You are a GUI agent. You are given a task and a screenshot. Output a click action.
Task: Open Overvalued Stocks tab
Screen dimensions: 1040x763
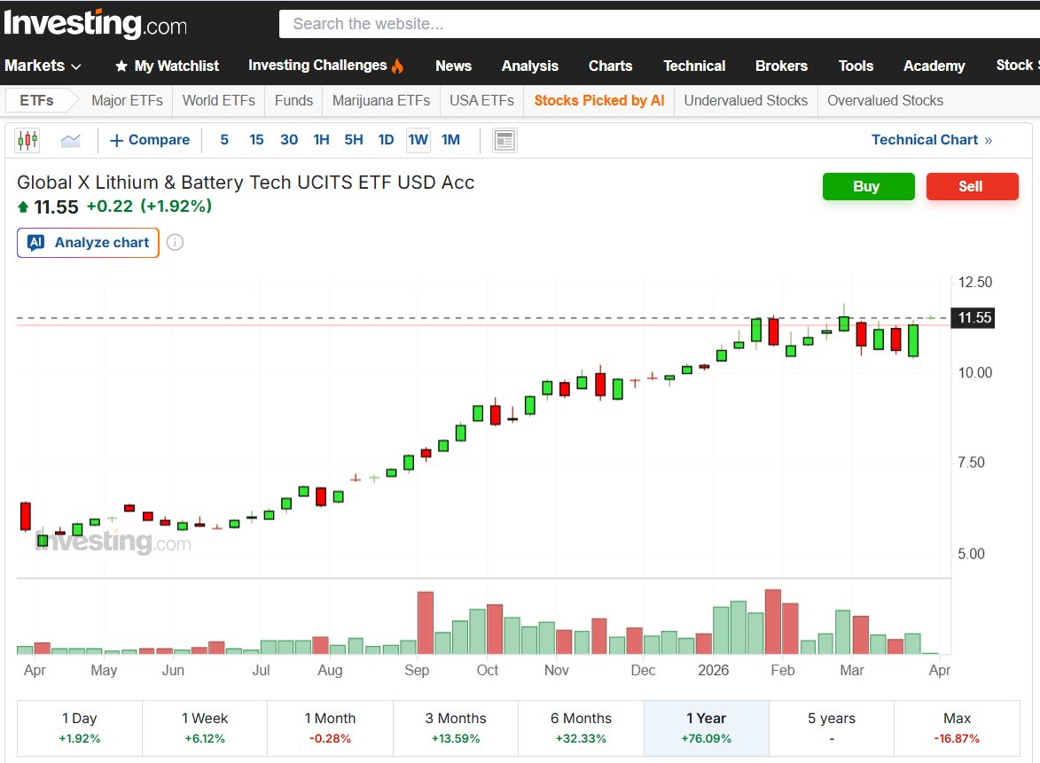[x=885, y=101]
